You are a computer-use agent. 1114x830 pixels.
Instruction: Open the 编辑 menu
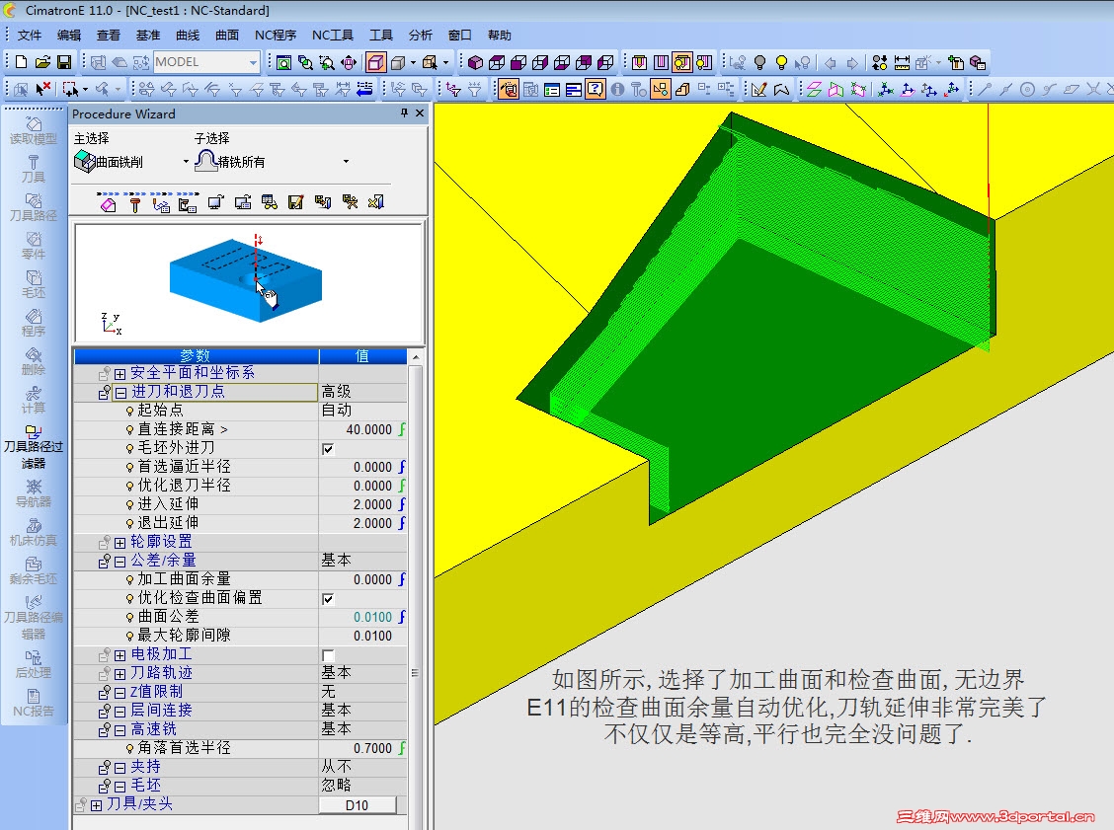click(x=69, y=35)
